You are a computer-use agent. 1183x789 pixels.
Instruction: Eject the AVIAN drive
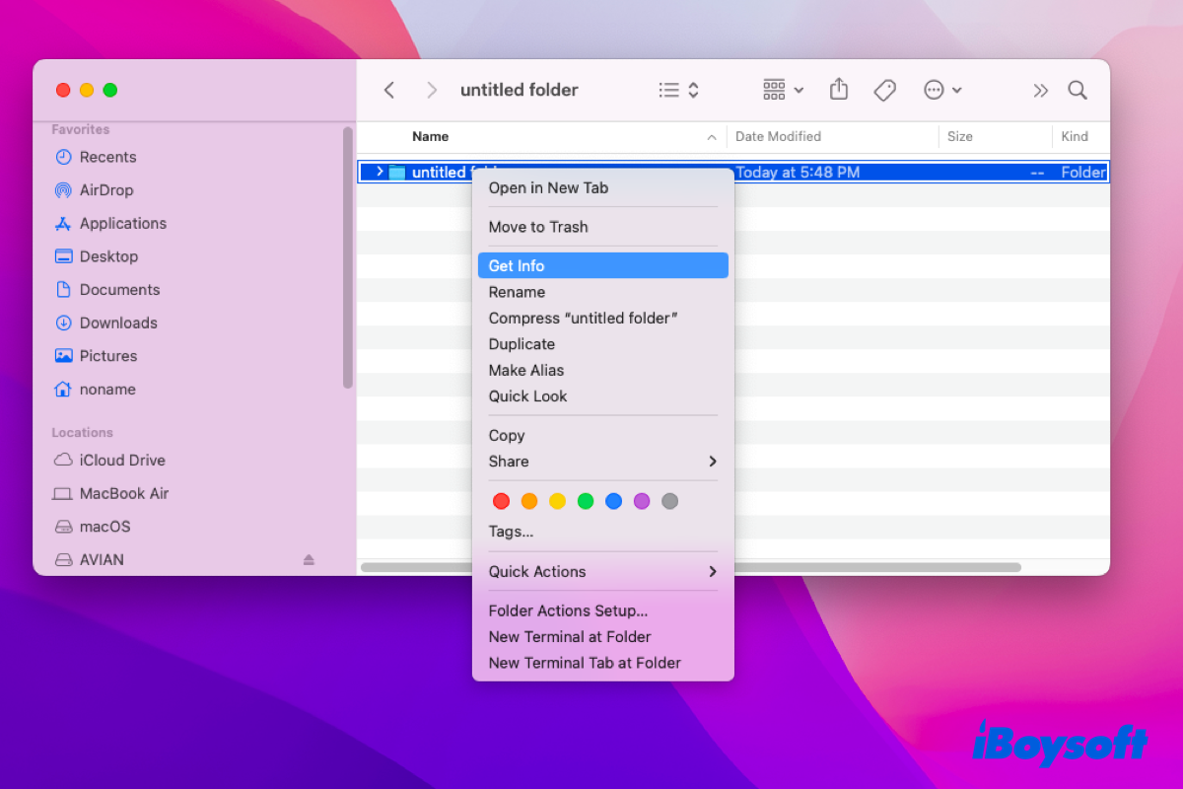308,559
